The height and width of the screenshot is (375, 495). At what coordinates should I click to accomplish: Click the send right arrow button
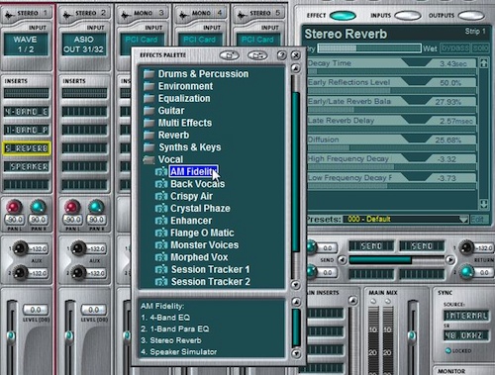449,260
